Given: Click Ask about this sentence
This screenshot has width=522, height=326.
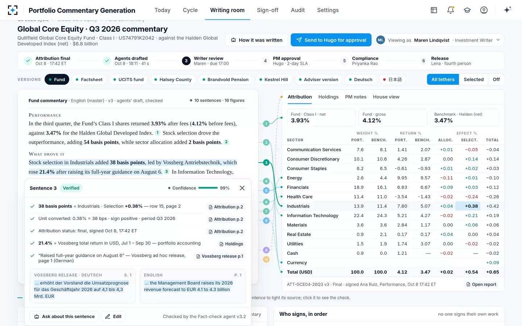Looking at the screenshot, I should click(x=64, y=317).
